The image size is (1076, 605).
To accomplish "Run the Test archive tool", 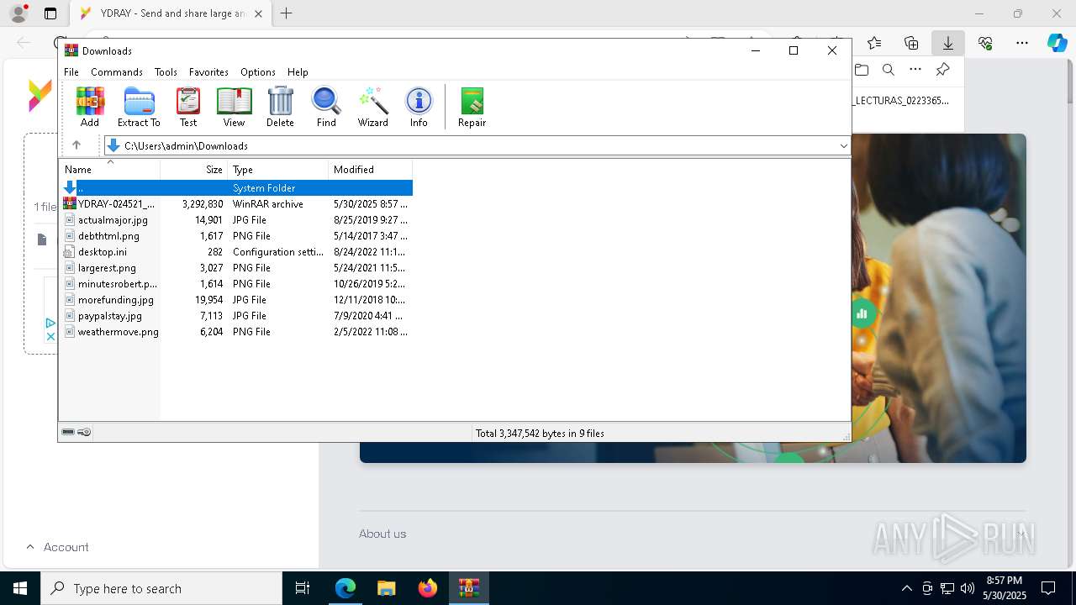I will point(188,107).
